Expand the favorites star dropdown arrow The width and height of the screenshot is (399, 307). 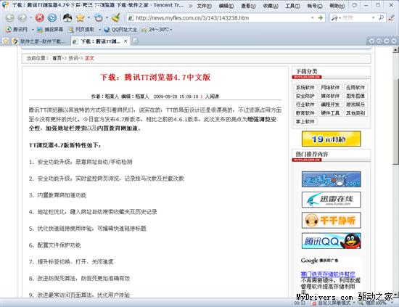89,17
